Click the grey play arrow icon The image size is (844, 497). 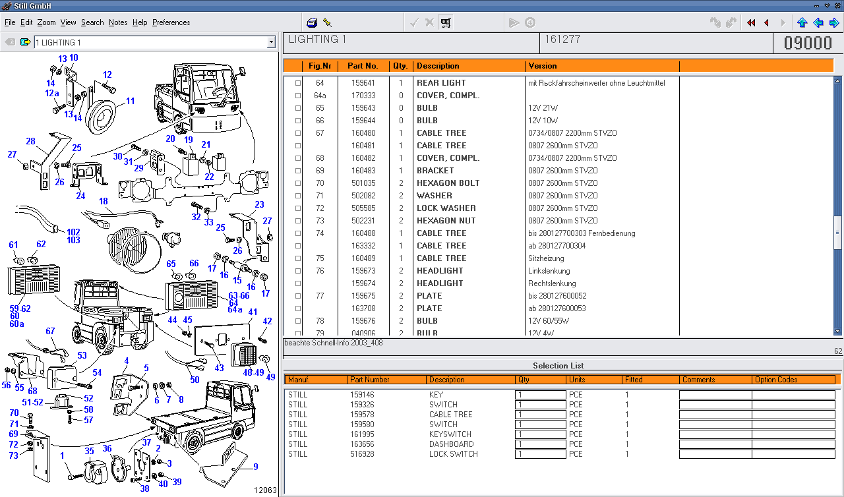click(x=514, y=22)
